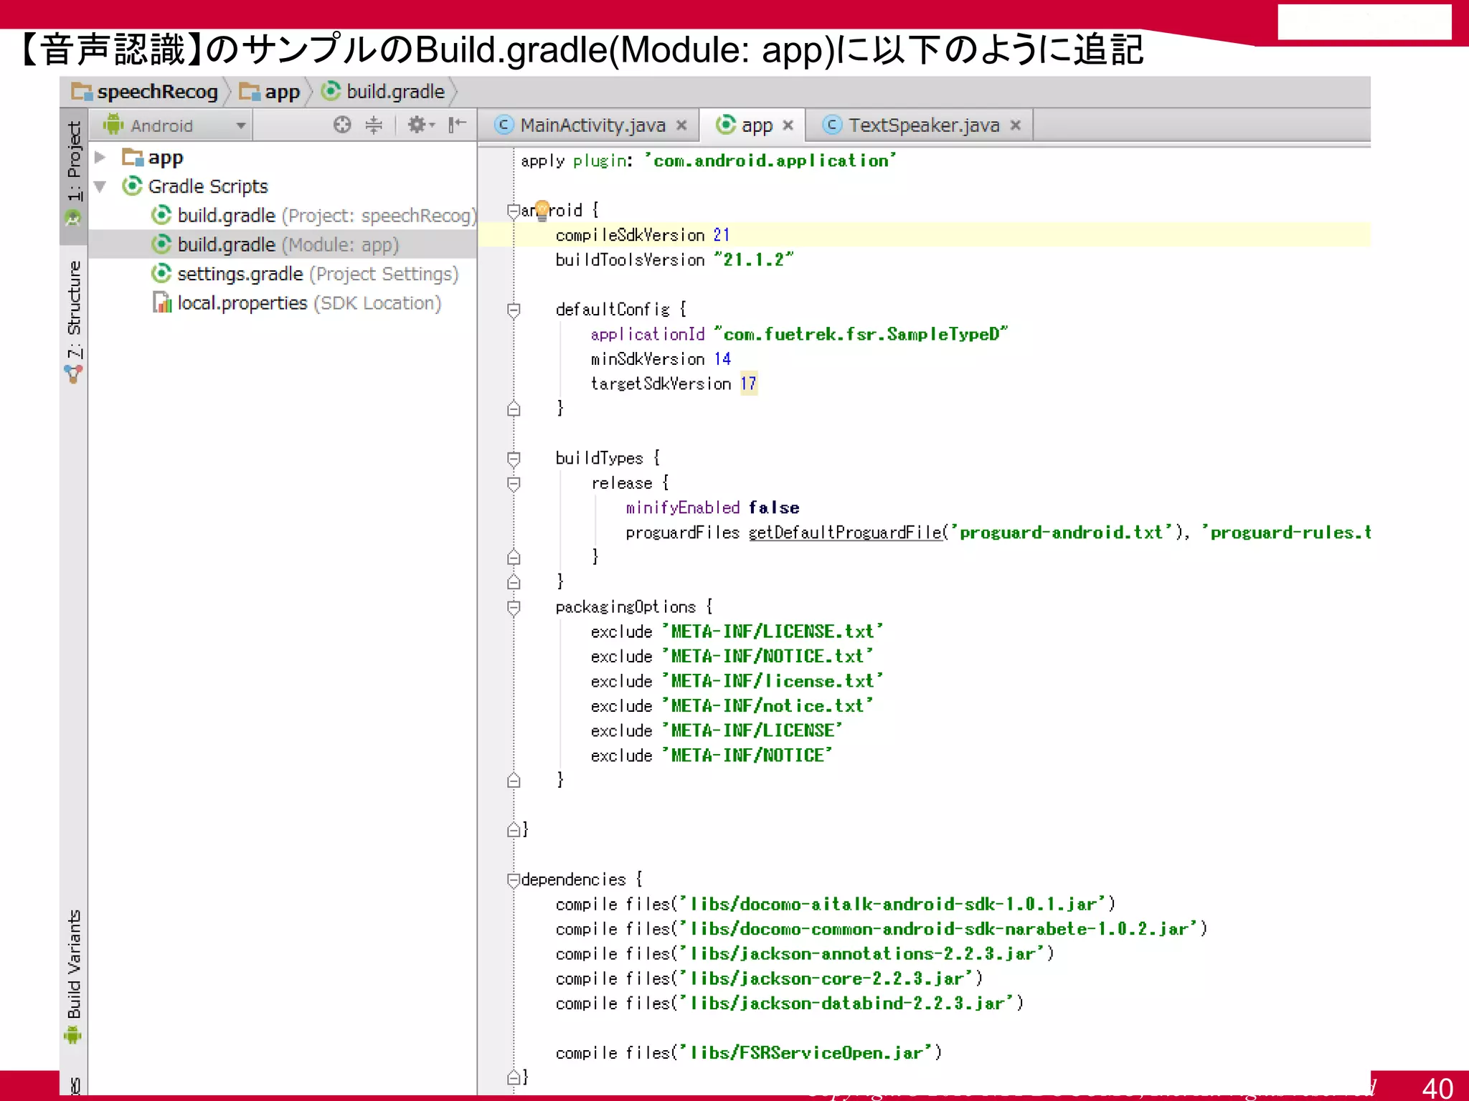Click the local.properties file icon
The width and height of the screenshot is (1469, 1101).
click(x=162, y=302)
